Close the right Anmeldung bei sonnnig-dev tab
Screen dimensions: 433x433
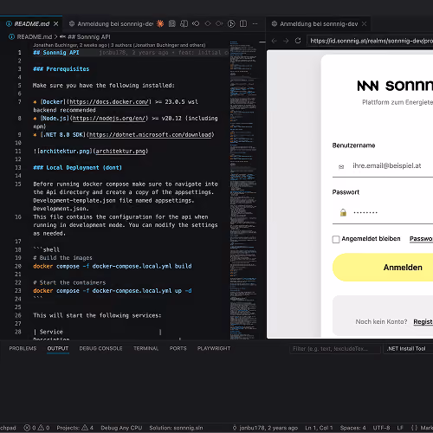pos(365,23)
